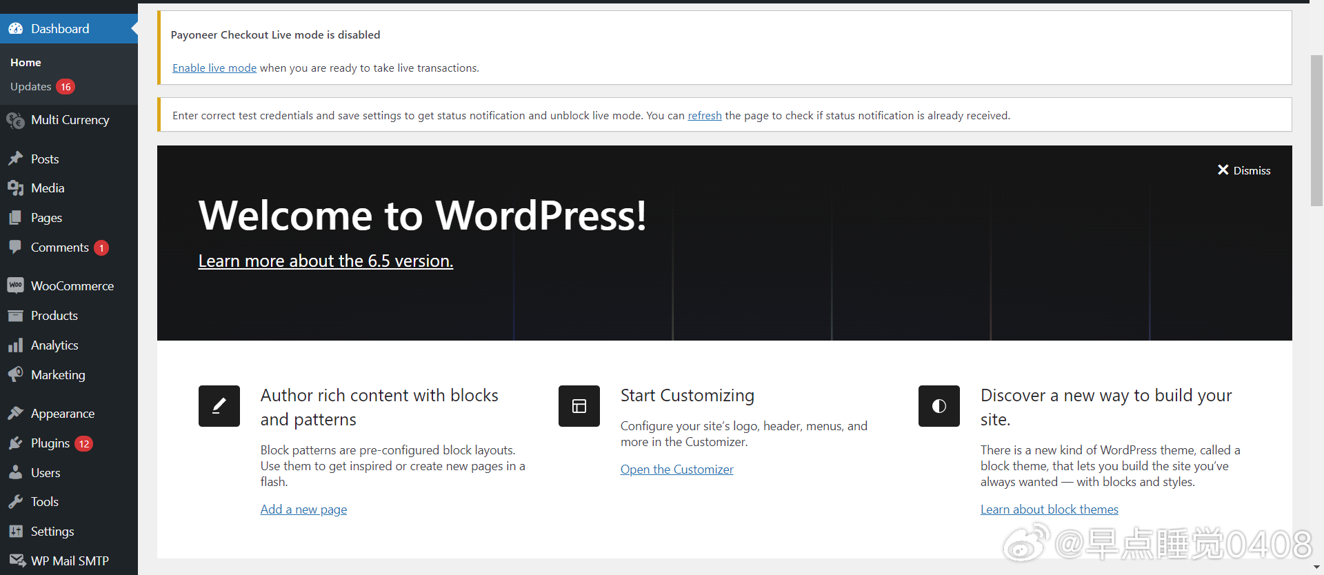1324x575 pixels.
Task: Open the Multi Currency menu
Action: click(x=69, y=120)
